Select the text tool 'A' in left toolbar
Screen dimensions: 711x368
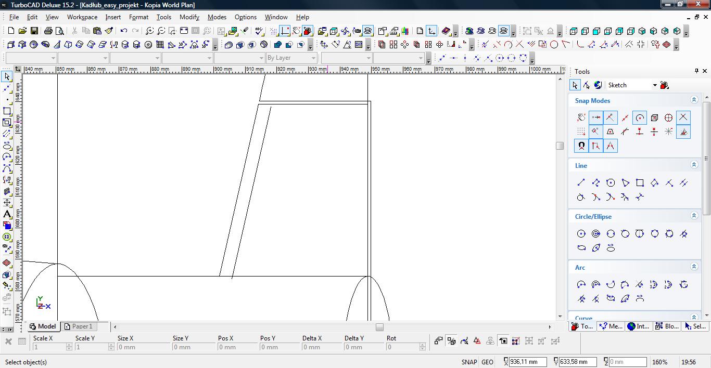click(7, 214)
